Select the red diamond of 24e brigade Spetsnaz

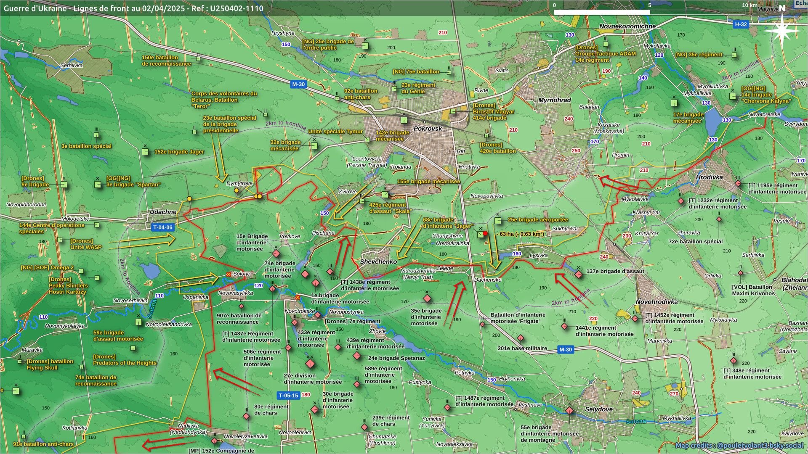pyautogui.click(x=357, y=356)
